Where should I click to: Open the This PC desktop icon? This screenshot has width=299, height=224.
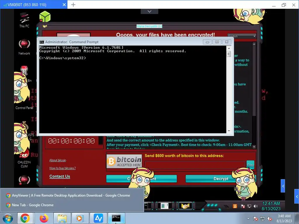pos(25,20)
